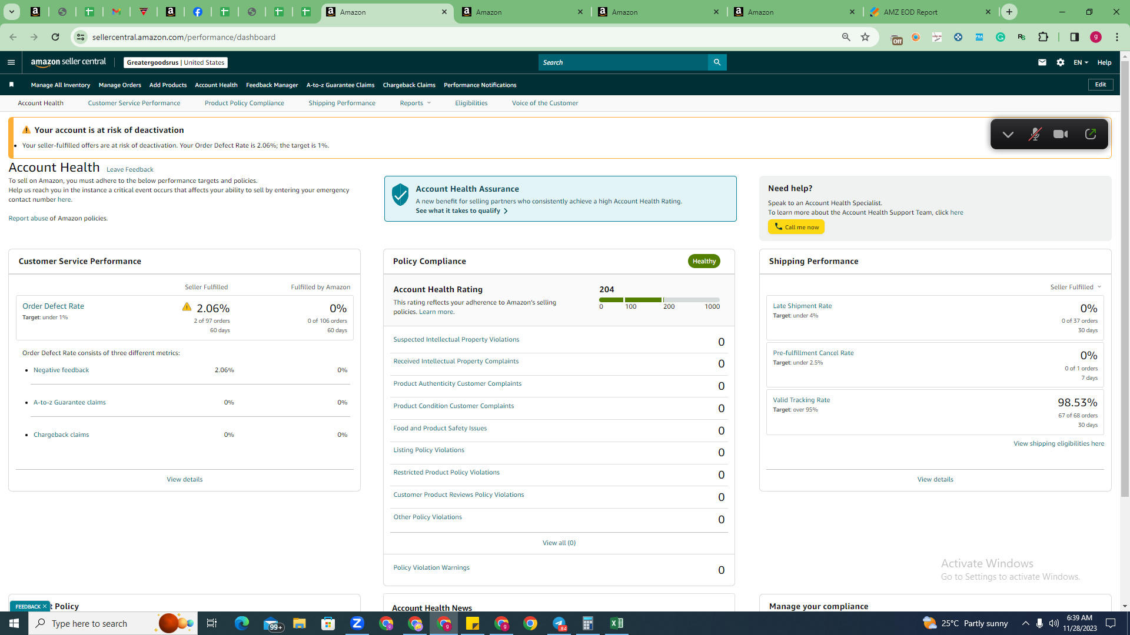This screenshot has height=635, width=1130.
Task: Open the Eligibilities tab
Action: point(471,103)
